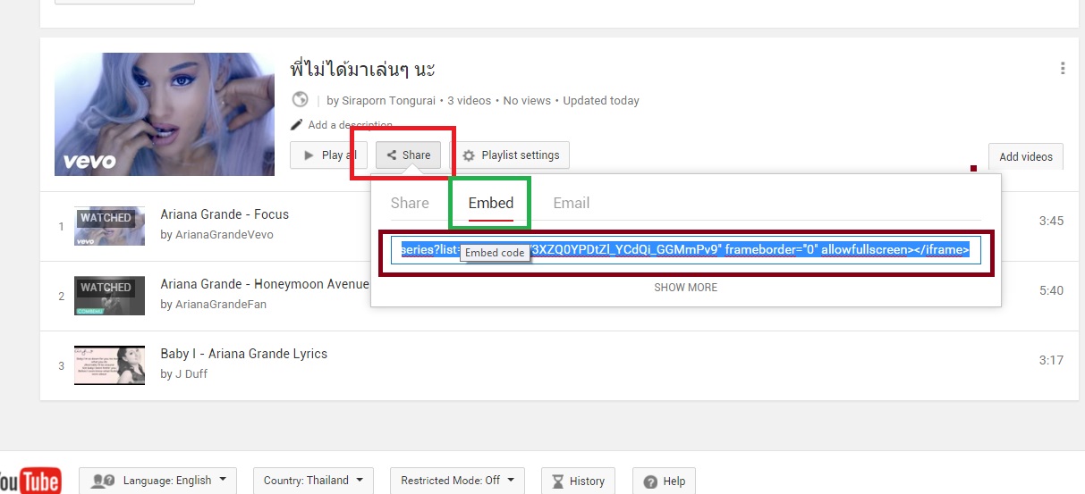1085x494 pixels.
Task: Open History with the hourglass icon
Action: point(578,481)
